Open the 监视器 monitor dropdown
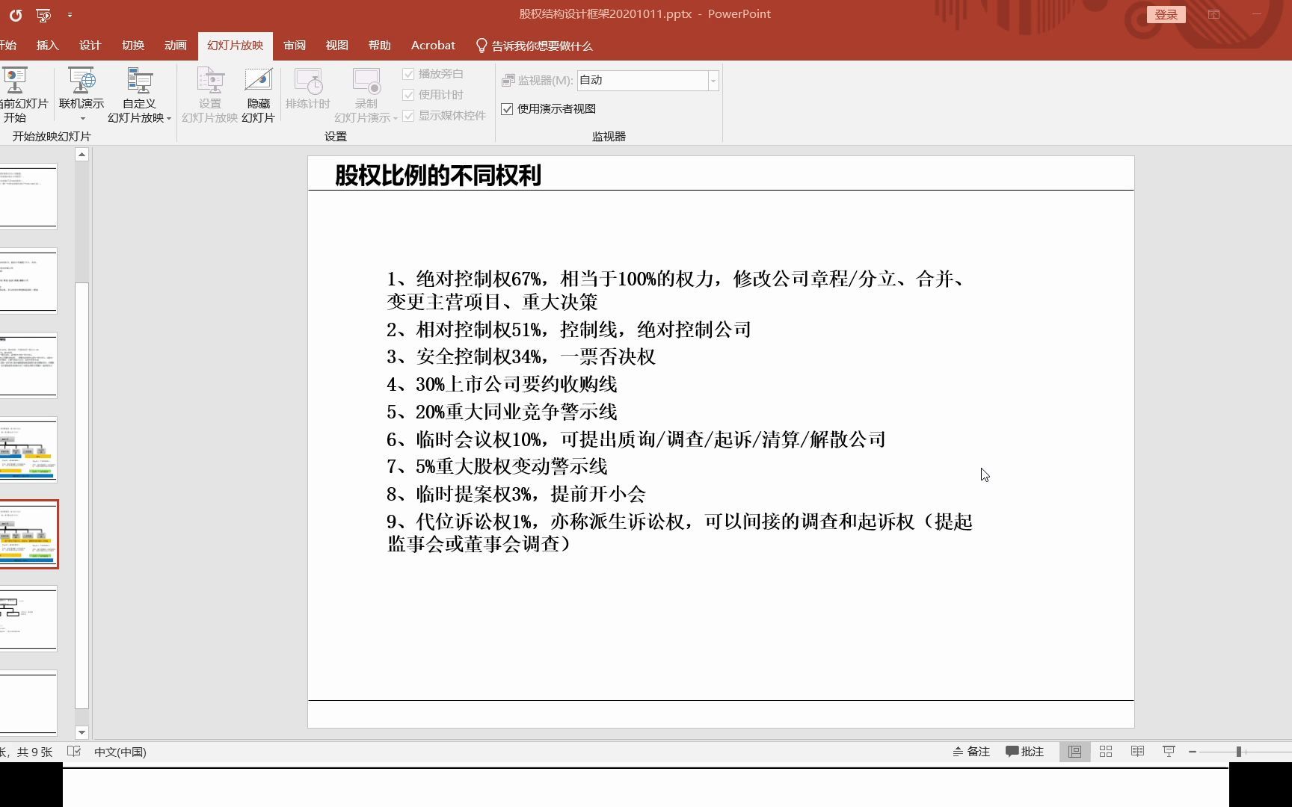The width and height of the screenshot is (1292, 807). pos(713,81)
